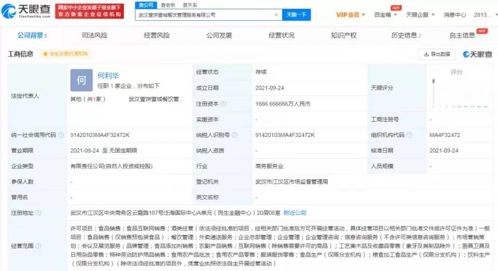
Task: Select the 核准日期 value 2021-09-24
Action: (x=444, y=150)
